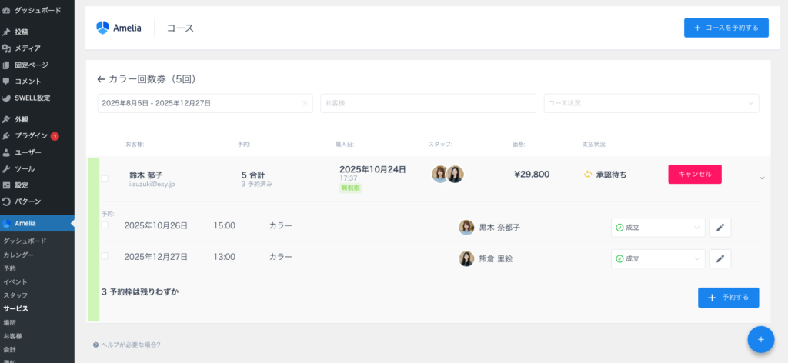Collapse the 鈴木 郁子 row chevron
The height and width of the screenshot is (363, 788).
(x=762, y=178)
